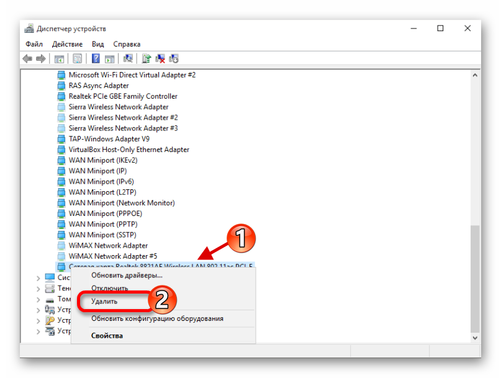Click the vertical scrollbar up arrow
This screenshot has height=378, width=501.
point(476,74)
